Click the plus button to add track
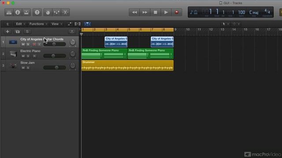Image resolution: width=282 pixels, height=158 pixels. 7,32
